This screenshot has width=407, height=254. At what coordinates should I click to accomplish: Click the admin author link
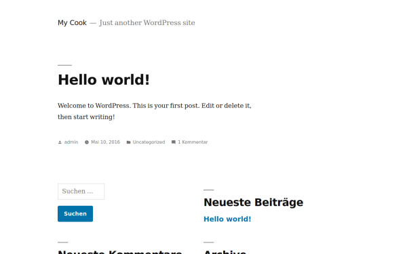coord(71,142)
